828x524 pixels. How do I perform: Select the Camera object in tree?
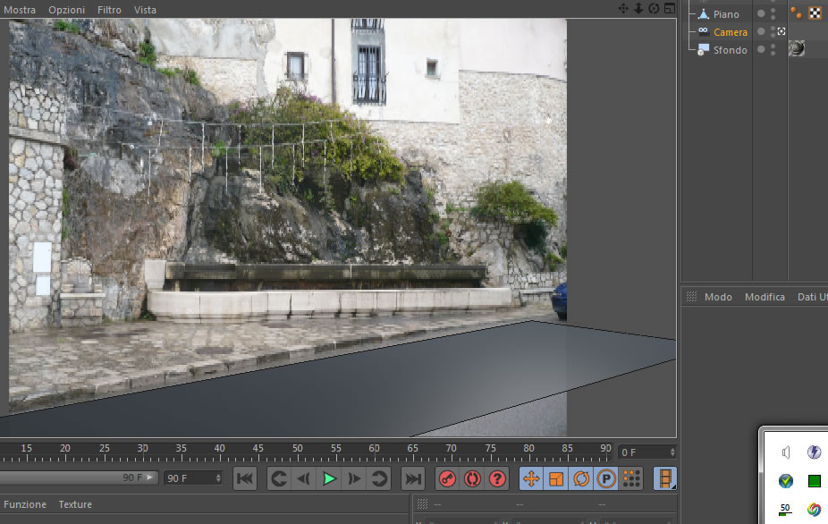pyautogui.click(x=731, y=32)
